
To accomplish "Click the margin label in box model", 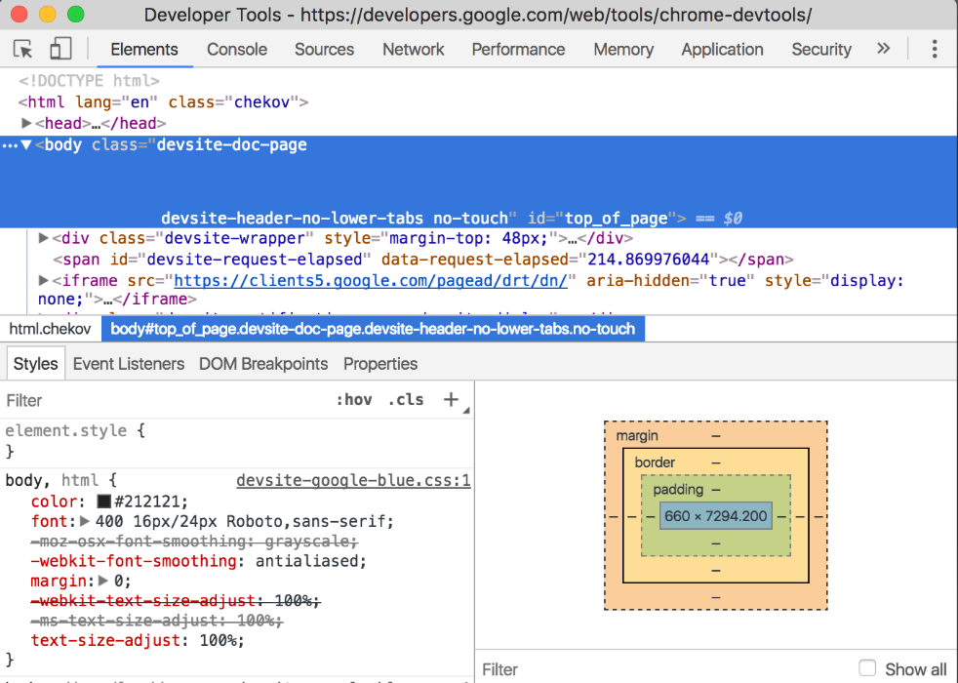I will pos(637,435).
